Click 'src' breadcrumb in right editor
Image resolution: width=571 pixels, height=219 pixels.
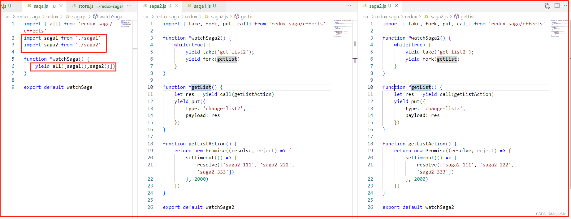coord(366,17)
